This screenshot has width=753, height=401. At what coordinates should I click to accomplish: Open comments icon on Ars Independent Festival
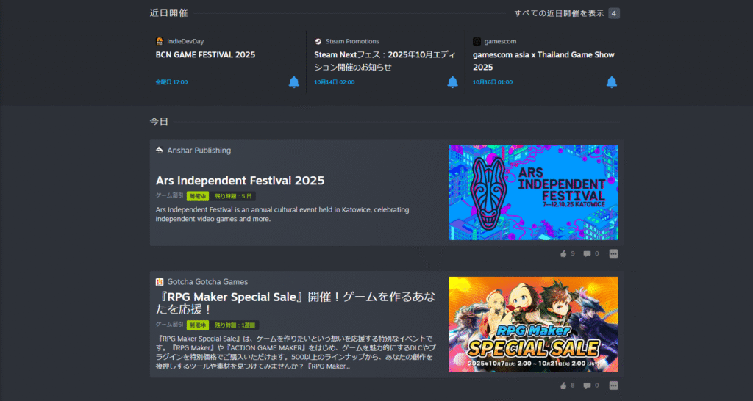point(587,253)
